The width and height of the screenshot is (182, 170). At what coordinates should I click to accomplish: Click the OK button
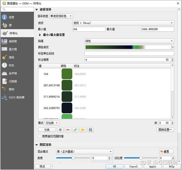click(114, 166)
